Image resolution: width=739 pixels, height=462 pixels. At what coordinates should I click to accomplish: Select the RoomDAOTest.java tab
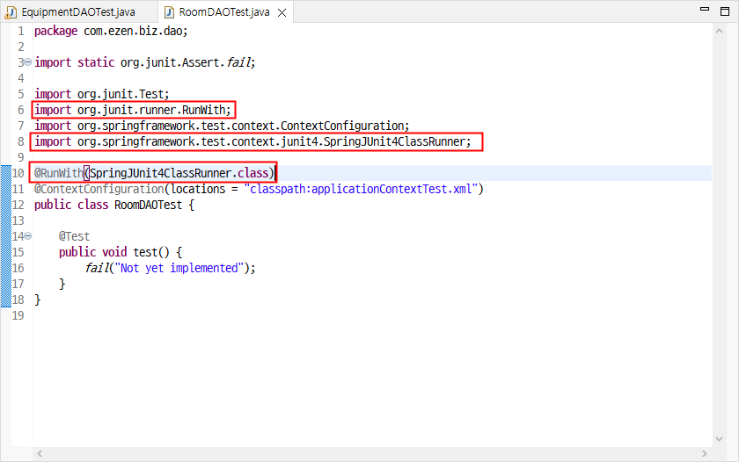224,11
